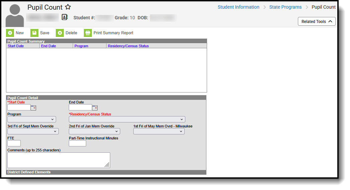350x190 pixels.
Task: Click the green printer icon
Action: 88,33
